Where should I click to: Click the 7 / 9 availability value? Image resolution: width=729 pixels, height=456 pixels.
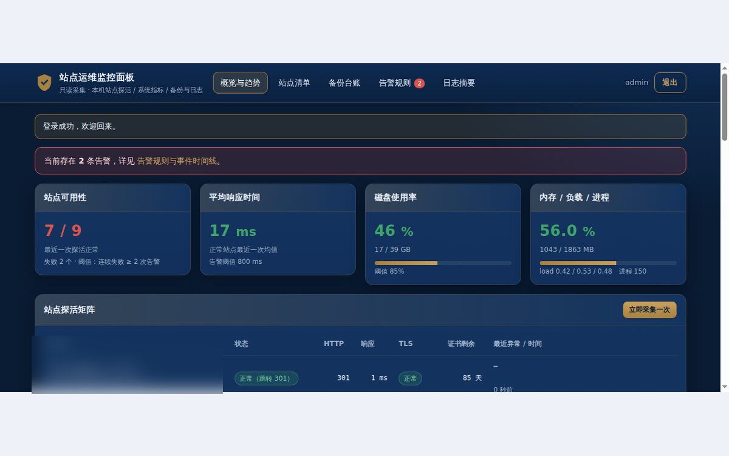[x=63, y=230]
